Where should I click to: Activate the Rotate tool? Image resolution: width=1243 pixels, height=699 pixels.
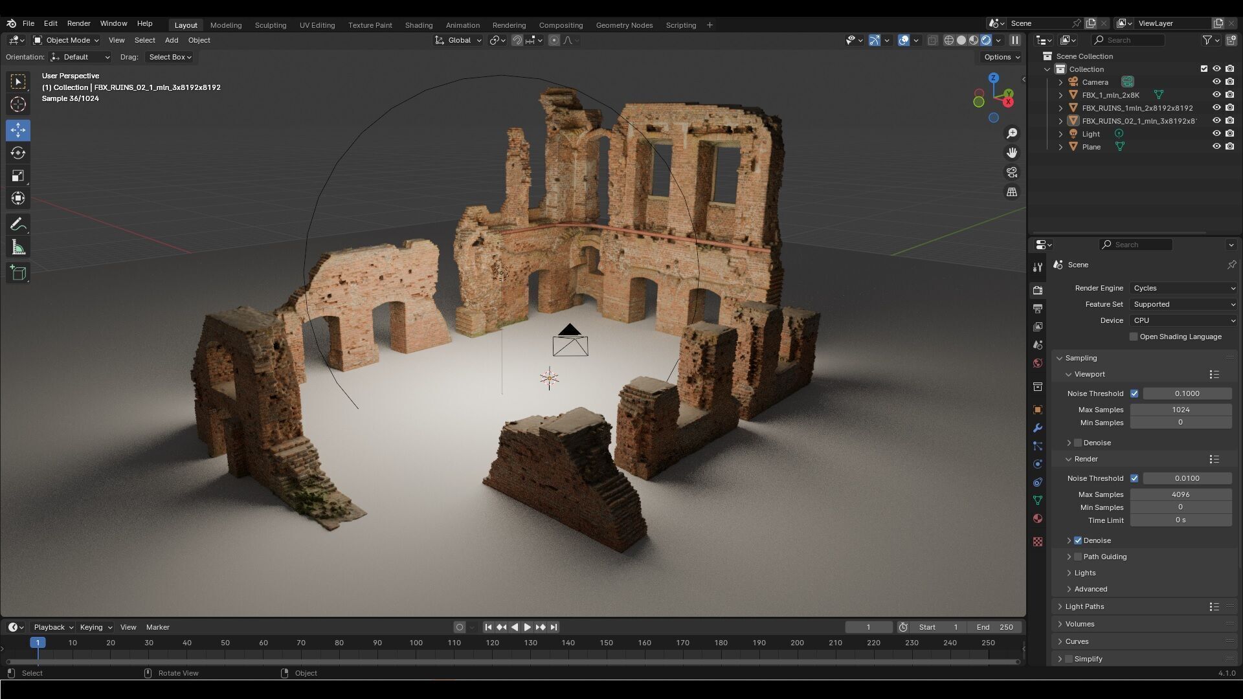pyautogui.click(x=18, y=153)
